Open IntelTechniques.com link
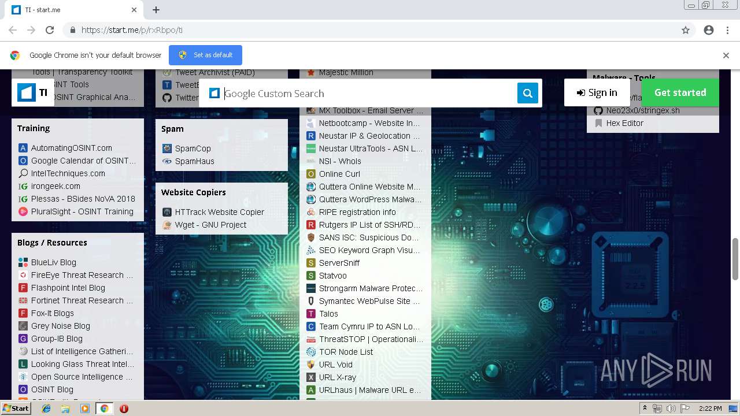 pos(68,173)
